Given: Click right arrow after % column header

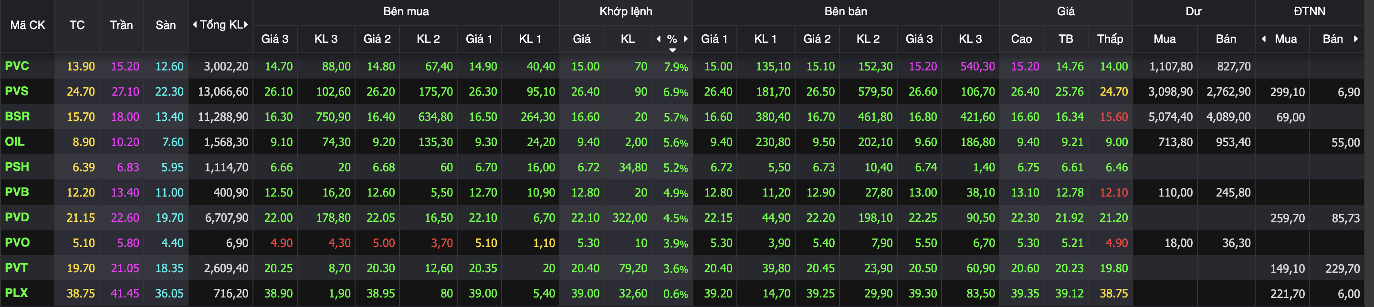Looking at the screenshot, I should click(x=685, y=39).
